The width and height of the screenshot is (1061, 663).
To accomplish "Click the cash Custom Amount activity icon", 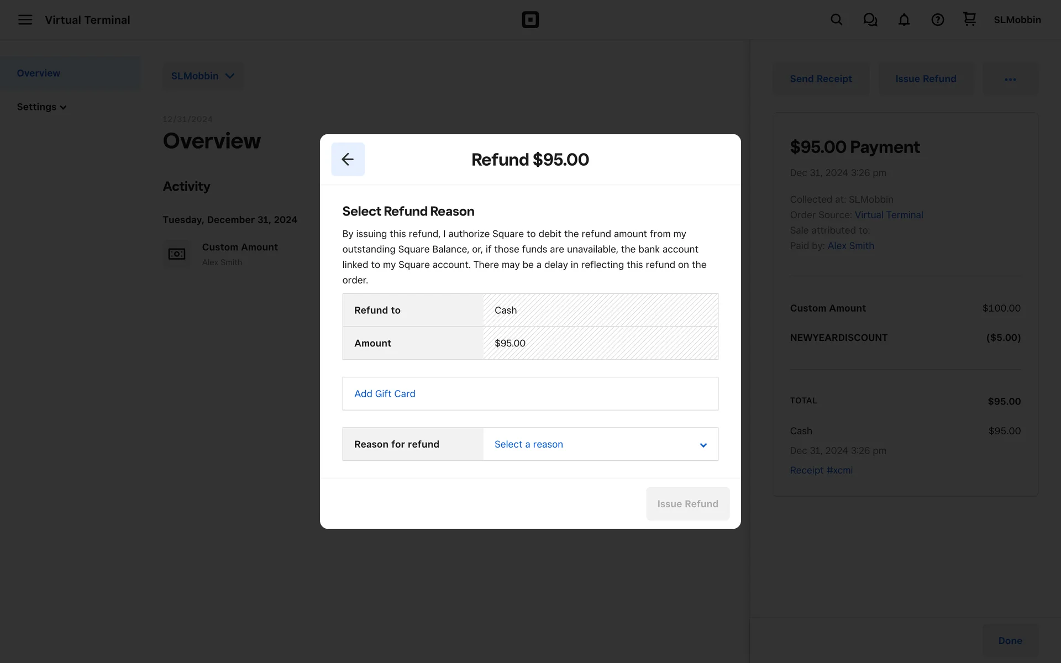I will coord(177,254).
